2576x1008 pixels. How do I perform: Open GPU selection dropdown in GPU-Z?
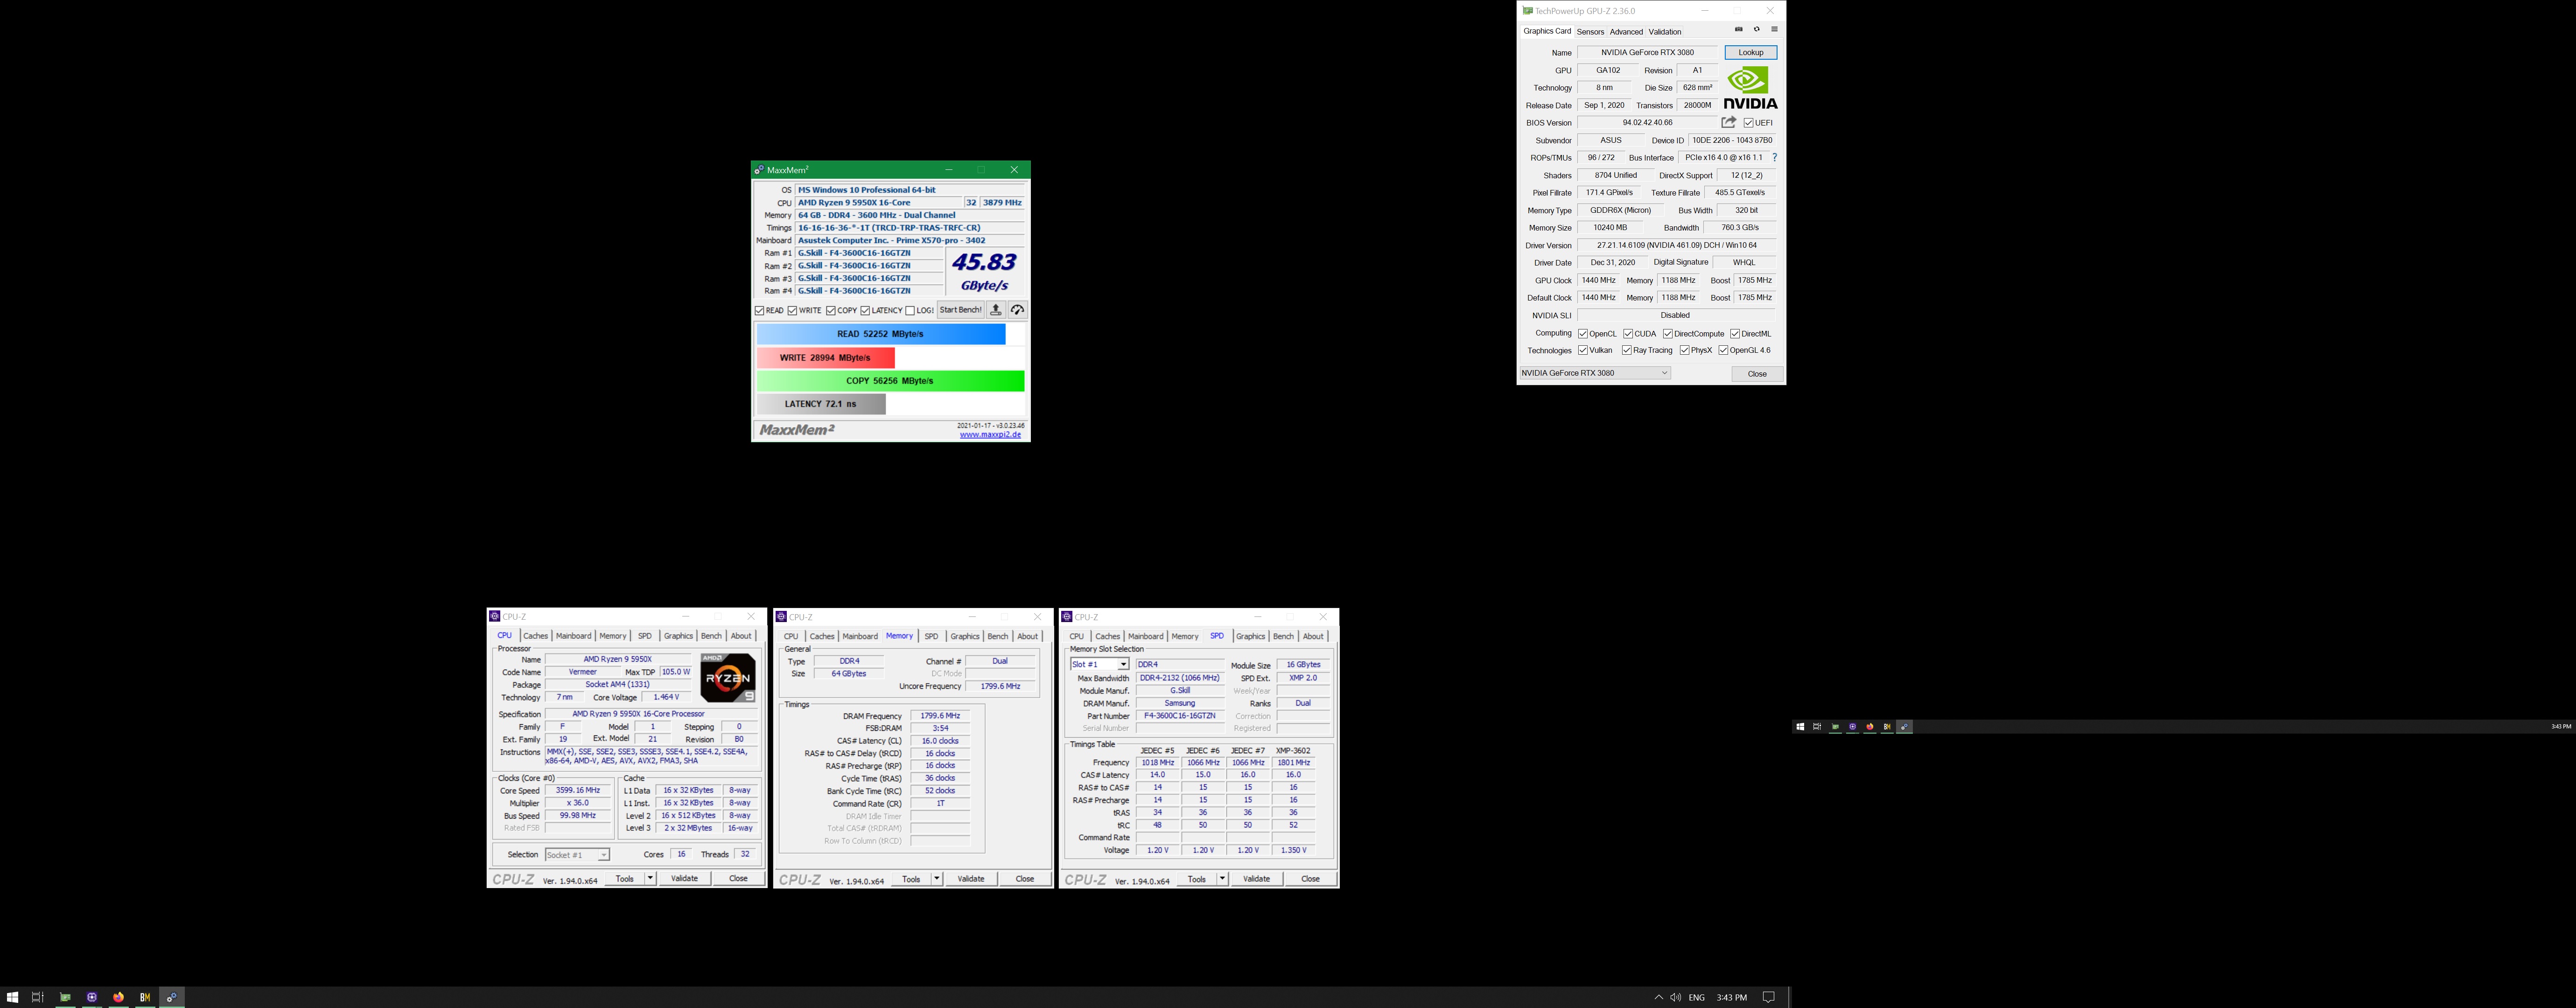coord(1595,373)
